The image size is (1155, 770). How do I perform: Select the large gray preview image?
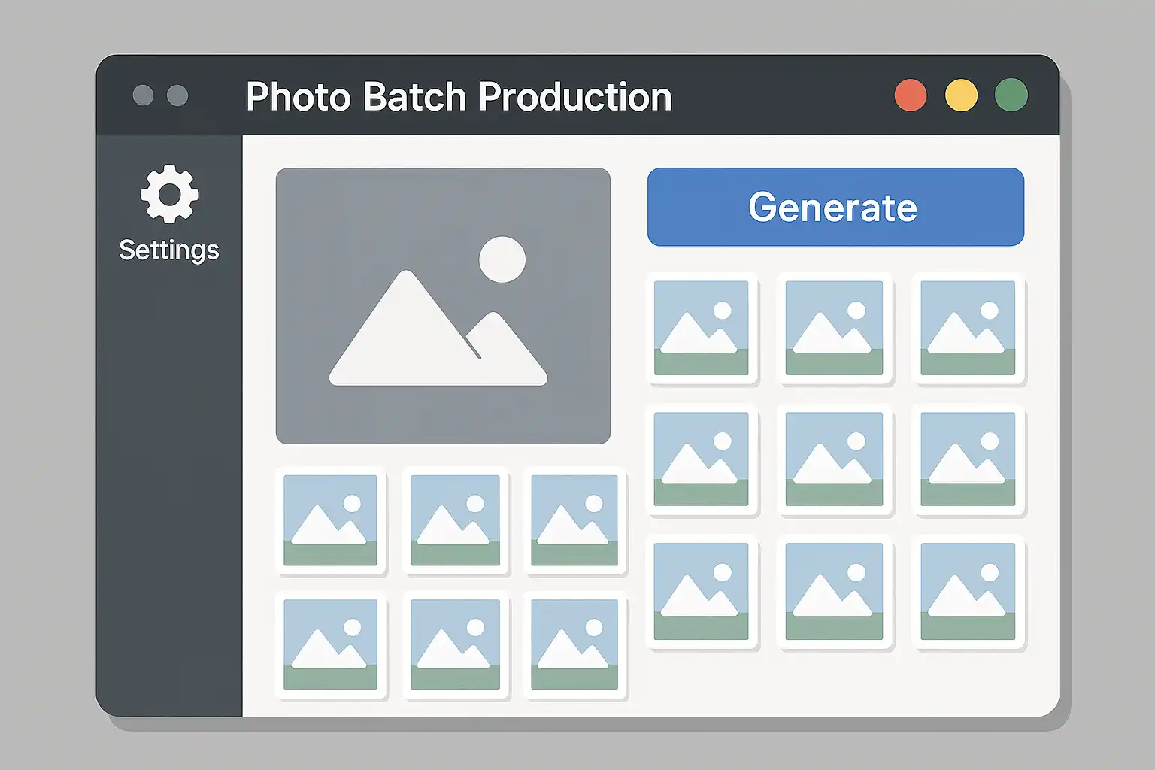(443, 305)
